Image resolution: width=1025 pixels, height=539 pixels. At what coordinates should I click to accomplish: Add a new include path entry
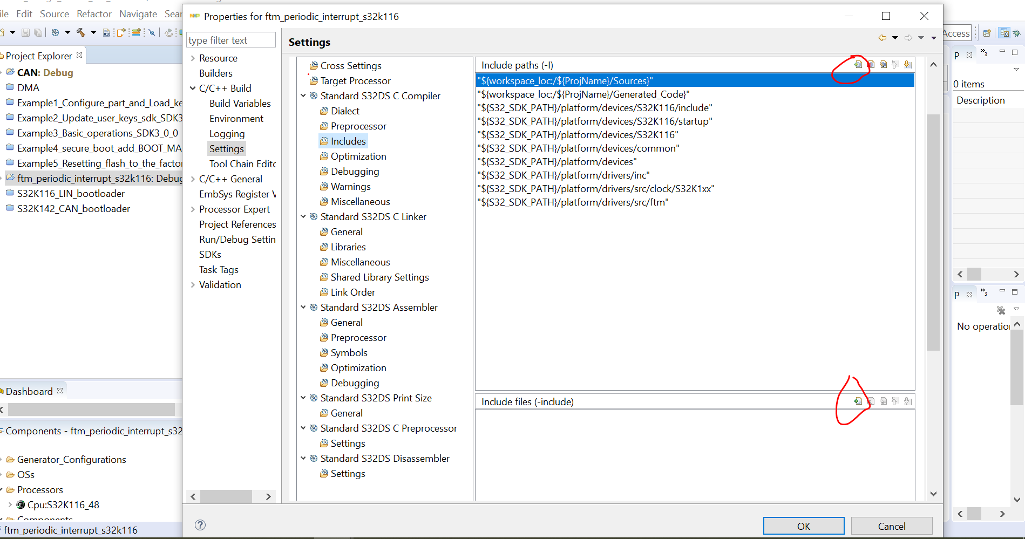(859, 64)
